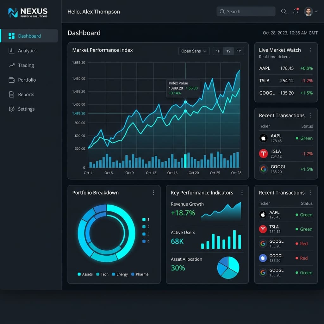Click the Index Value tooltip
The width and height of the screenshot is (324, 324).
pos(183,88)
